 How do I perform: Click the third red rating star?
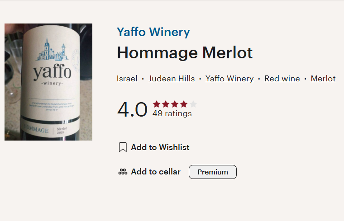[x=175, y=104]
